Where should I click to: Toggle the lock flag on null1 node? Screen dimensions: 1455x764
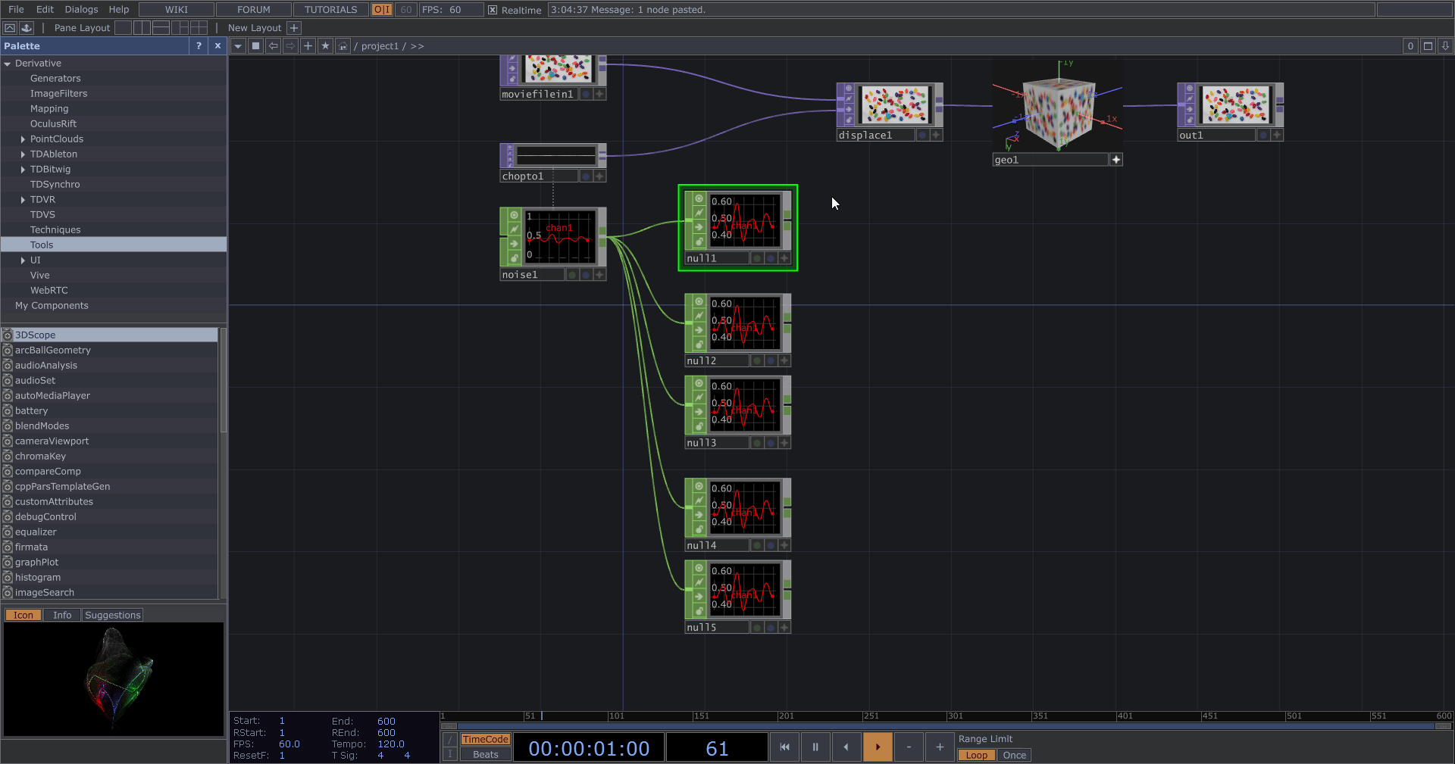(699, 241)
